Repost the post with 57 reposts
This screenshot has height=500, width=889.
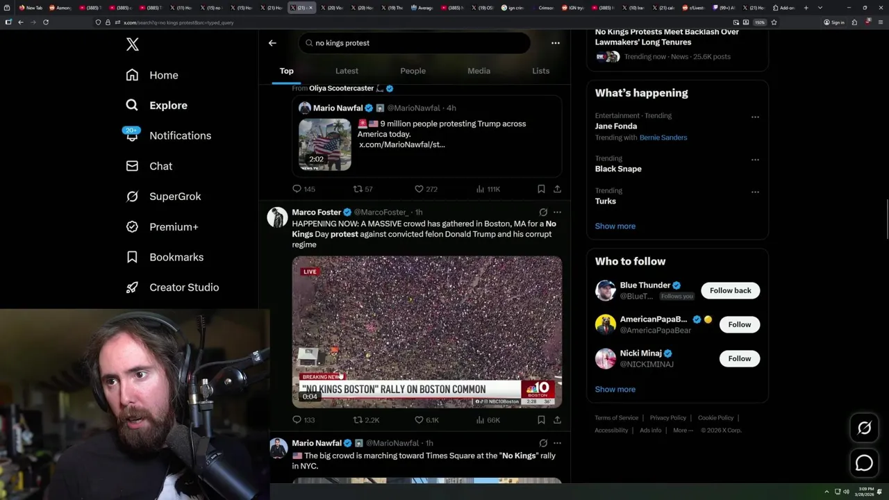pyautogui.click(x=363, y=189)
